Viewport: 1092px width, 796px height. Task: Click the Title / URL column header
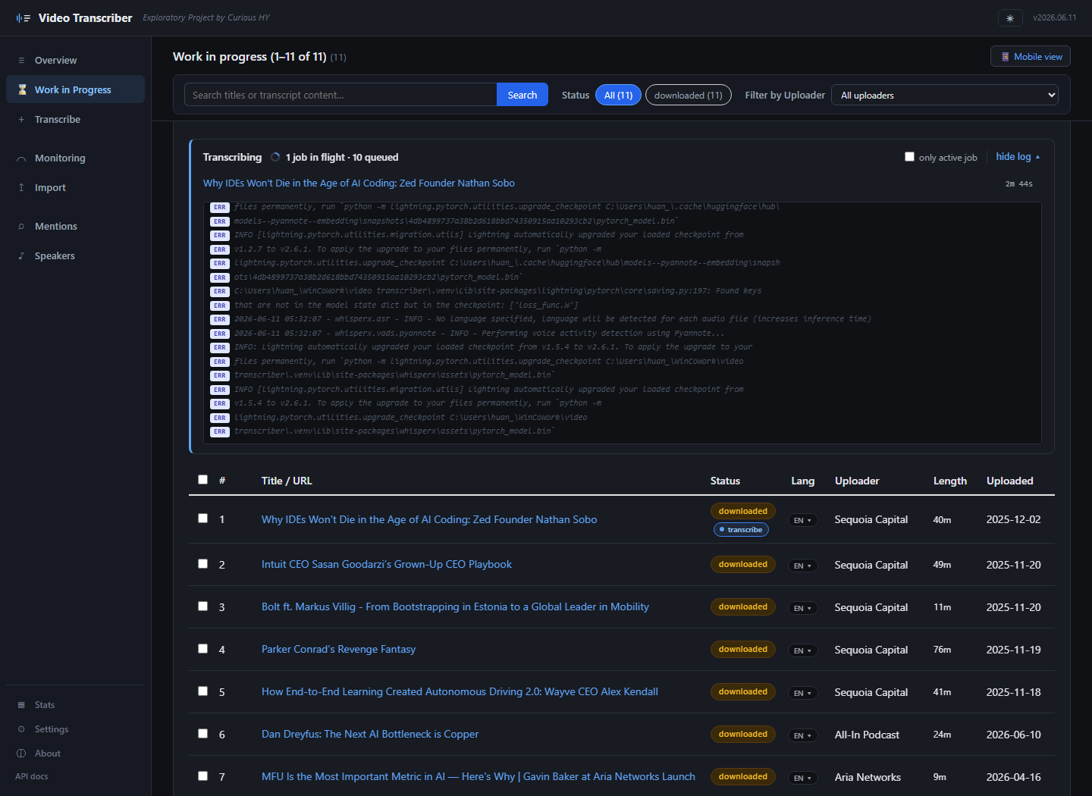(287, 481)
